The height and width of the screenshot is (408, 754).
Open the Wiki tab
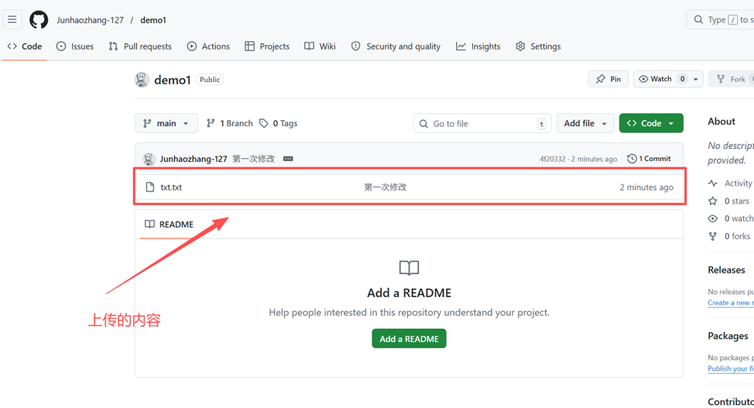pyautogui.click(x=320, y=46)
